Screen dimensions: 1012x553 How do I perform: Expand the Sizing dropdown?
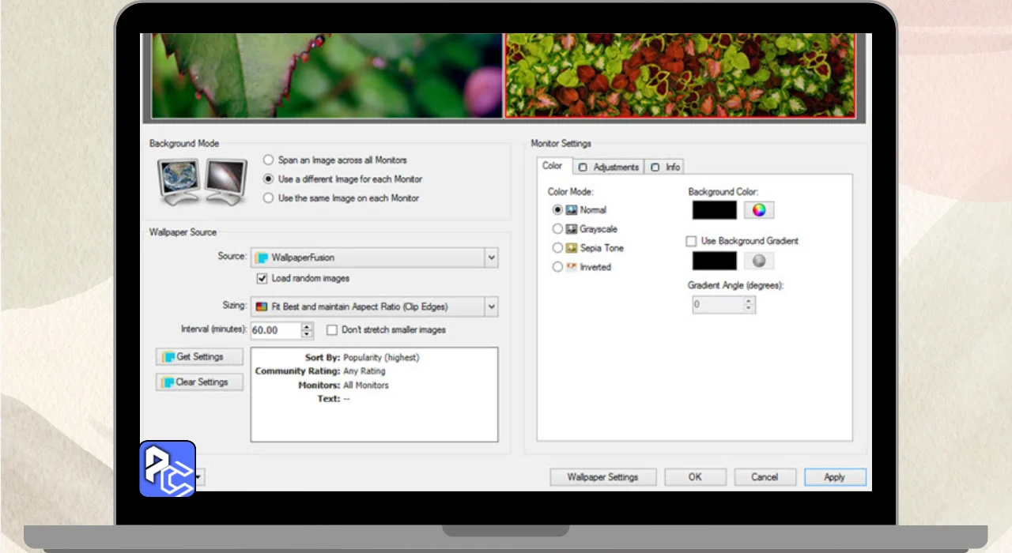[491, 307]
